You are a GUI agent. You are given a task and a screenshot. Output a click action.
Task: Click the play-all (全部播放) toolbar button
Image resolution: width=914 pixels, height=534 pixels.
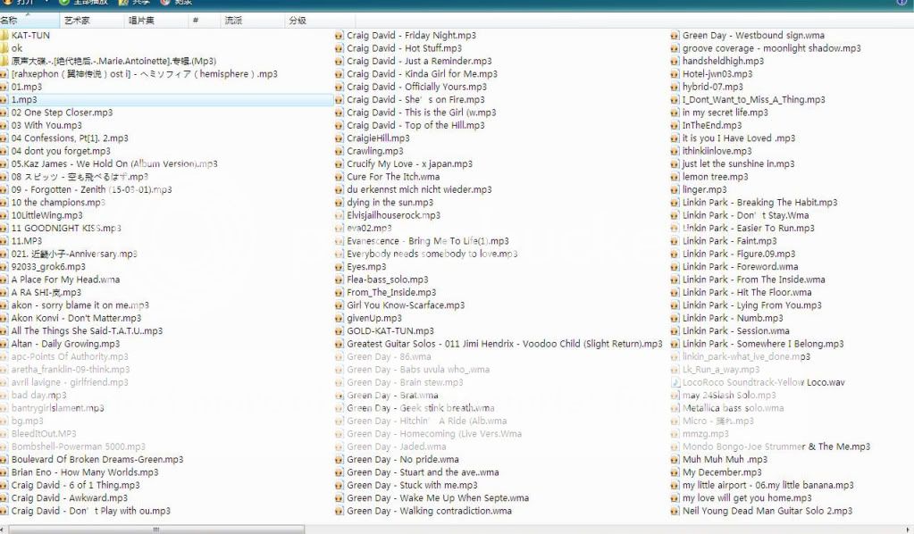83,3
